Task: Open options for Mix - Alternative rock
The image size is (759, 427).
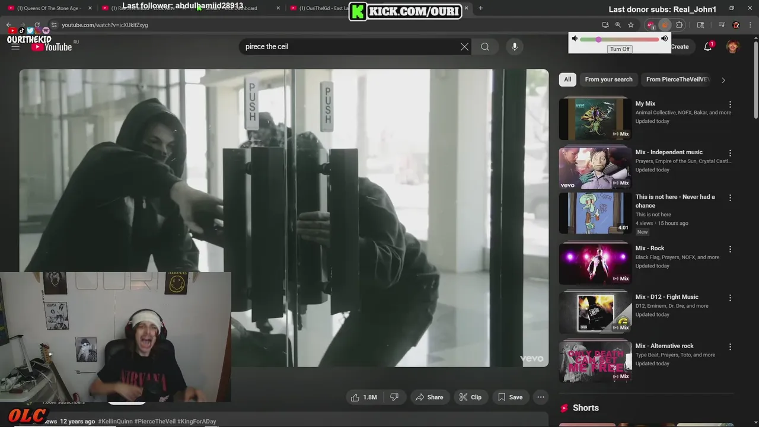Action: (x=730, y=347)
